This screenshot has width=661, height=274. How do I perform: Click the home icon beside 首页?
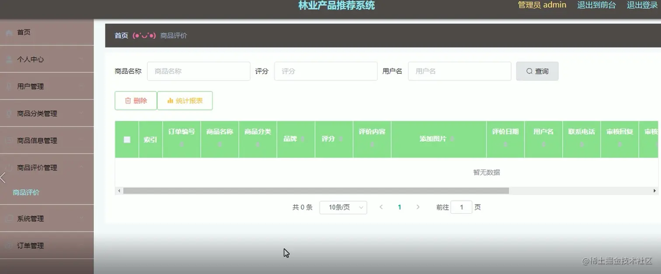[x=9, y=33]
